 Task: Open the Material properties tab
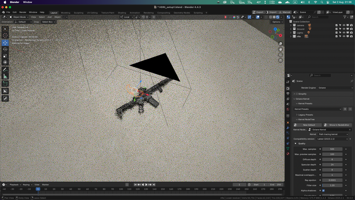(288, 154)
